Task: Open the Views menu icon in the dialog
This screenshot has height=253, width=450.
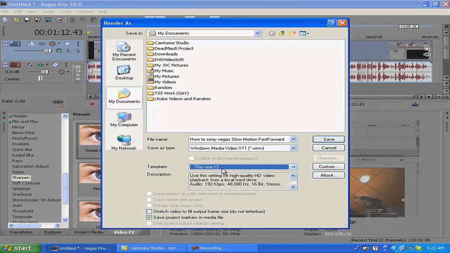Action: [304, 33]
